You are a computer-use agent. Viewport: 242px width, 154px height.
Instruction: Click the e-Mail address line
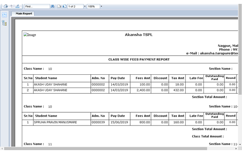(212, 53)
